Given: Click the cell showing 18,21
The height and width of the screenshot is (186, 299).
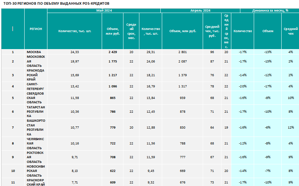Looking at the screenshot, I should [x=151, y=75].
